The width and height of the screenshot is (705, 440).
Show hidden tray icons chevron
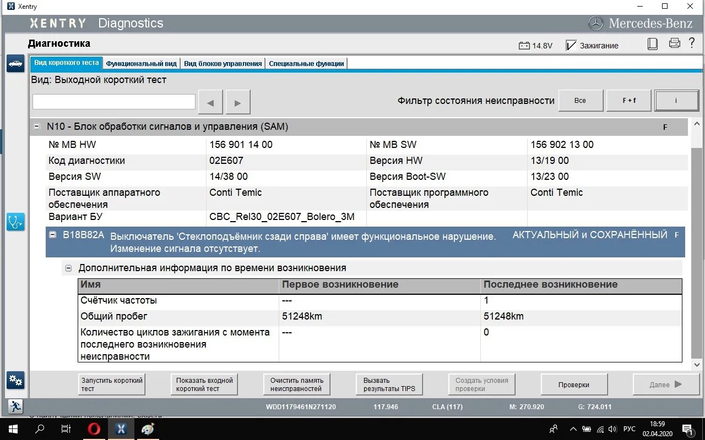tap(573, 429)
